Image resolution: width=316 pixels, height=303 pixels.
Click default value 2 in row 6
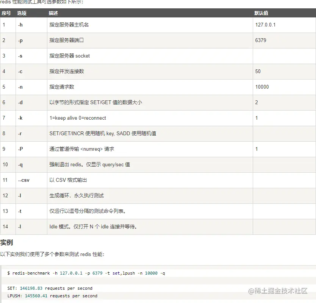pyautogui.click(x=257, y=102)
